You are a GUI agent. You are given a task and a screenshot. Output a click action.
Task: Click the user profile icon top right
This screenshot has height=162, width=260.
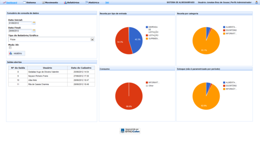pos(257,3)
